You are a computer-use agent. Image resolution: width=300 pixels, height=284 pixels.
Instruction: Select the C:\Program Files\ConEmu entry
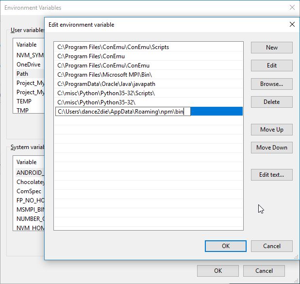[x=92, y=56]
